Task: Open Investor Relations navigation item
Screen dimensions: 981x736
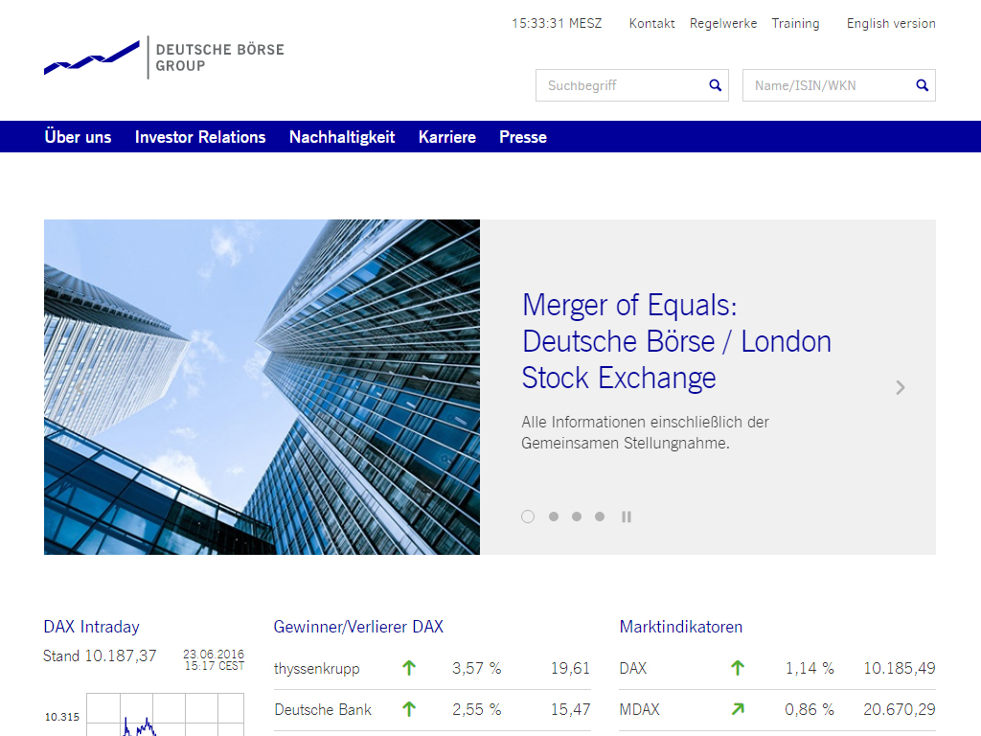Action: (x=200, y=136)
